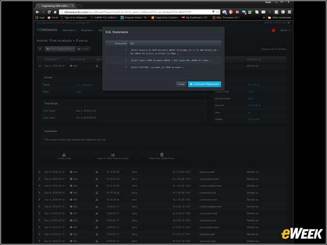Open the Gmail bookmark
327x245 pixels.
tap(53, 18)
